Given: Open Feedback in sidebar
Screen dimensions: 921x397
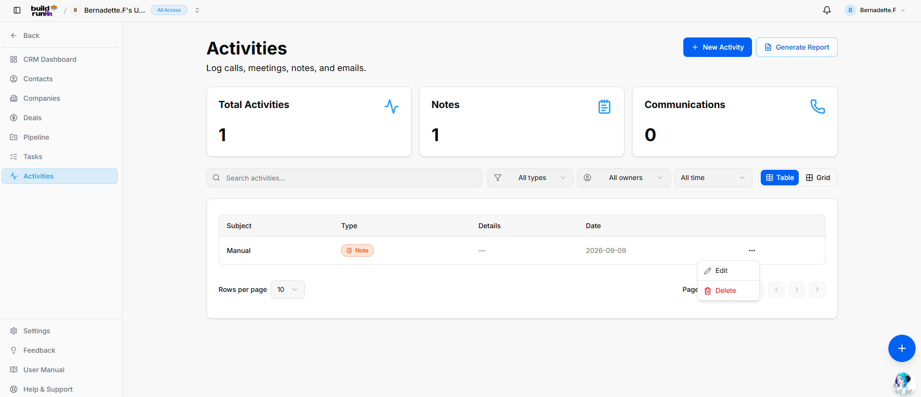Looking at the screenshot, I should [x=60, y=350].
